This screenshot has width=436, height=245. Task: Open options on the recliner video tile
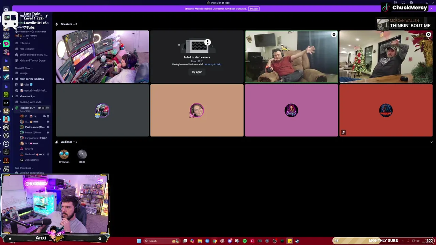point(334,35)
